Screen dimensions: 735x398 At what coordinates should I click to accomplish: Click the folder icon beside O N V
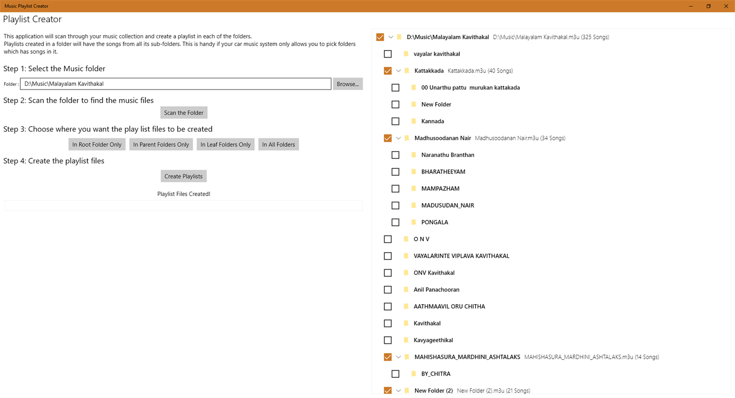[x=406, y=239]
